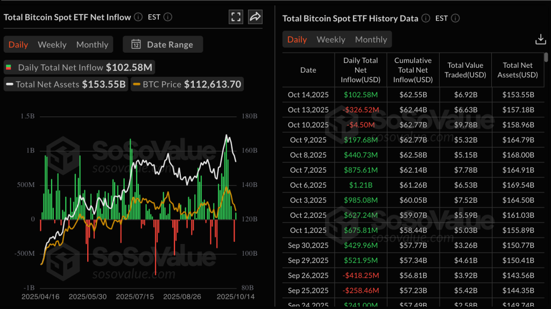Screen dimensions: 551x309
Task: Select Daily tab in chart panel
Action: [x=18, y=45]
